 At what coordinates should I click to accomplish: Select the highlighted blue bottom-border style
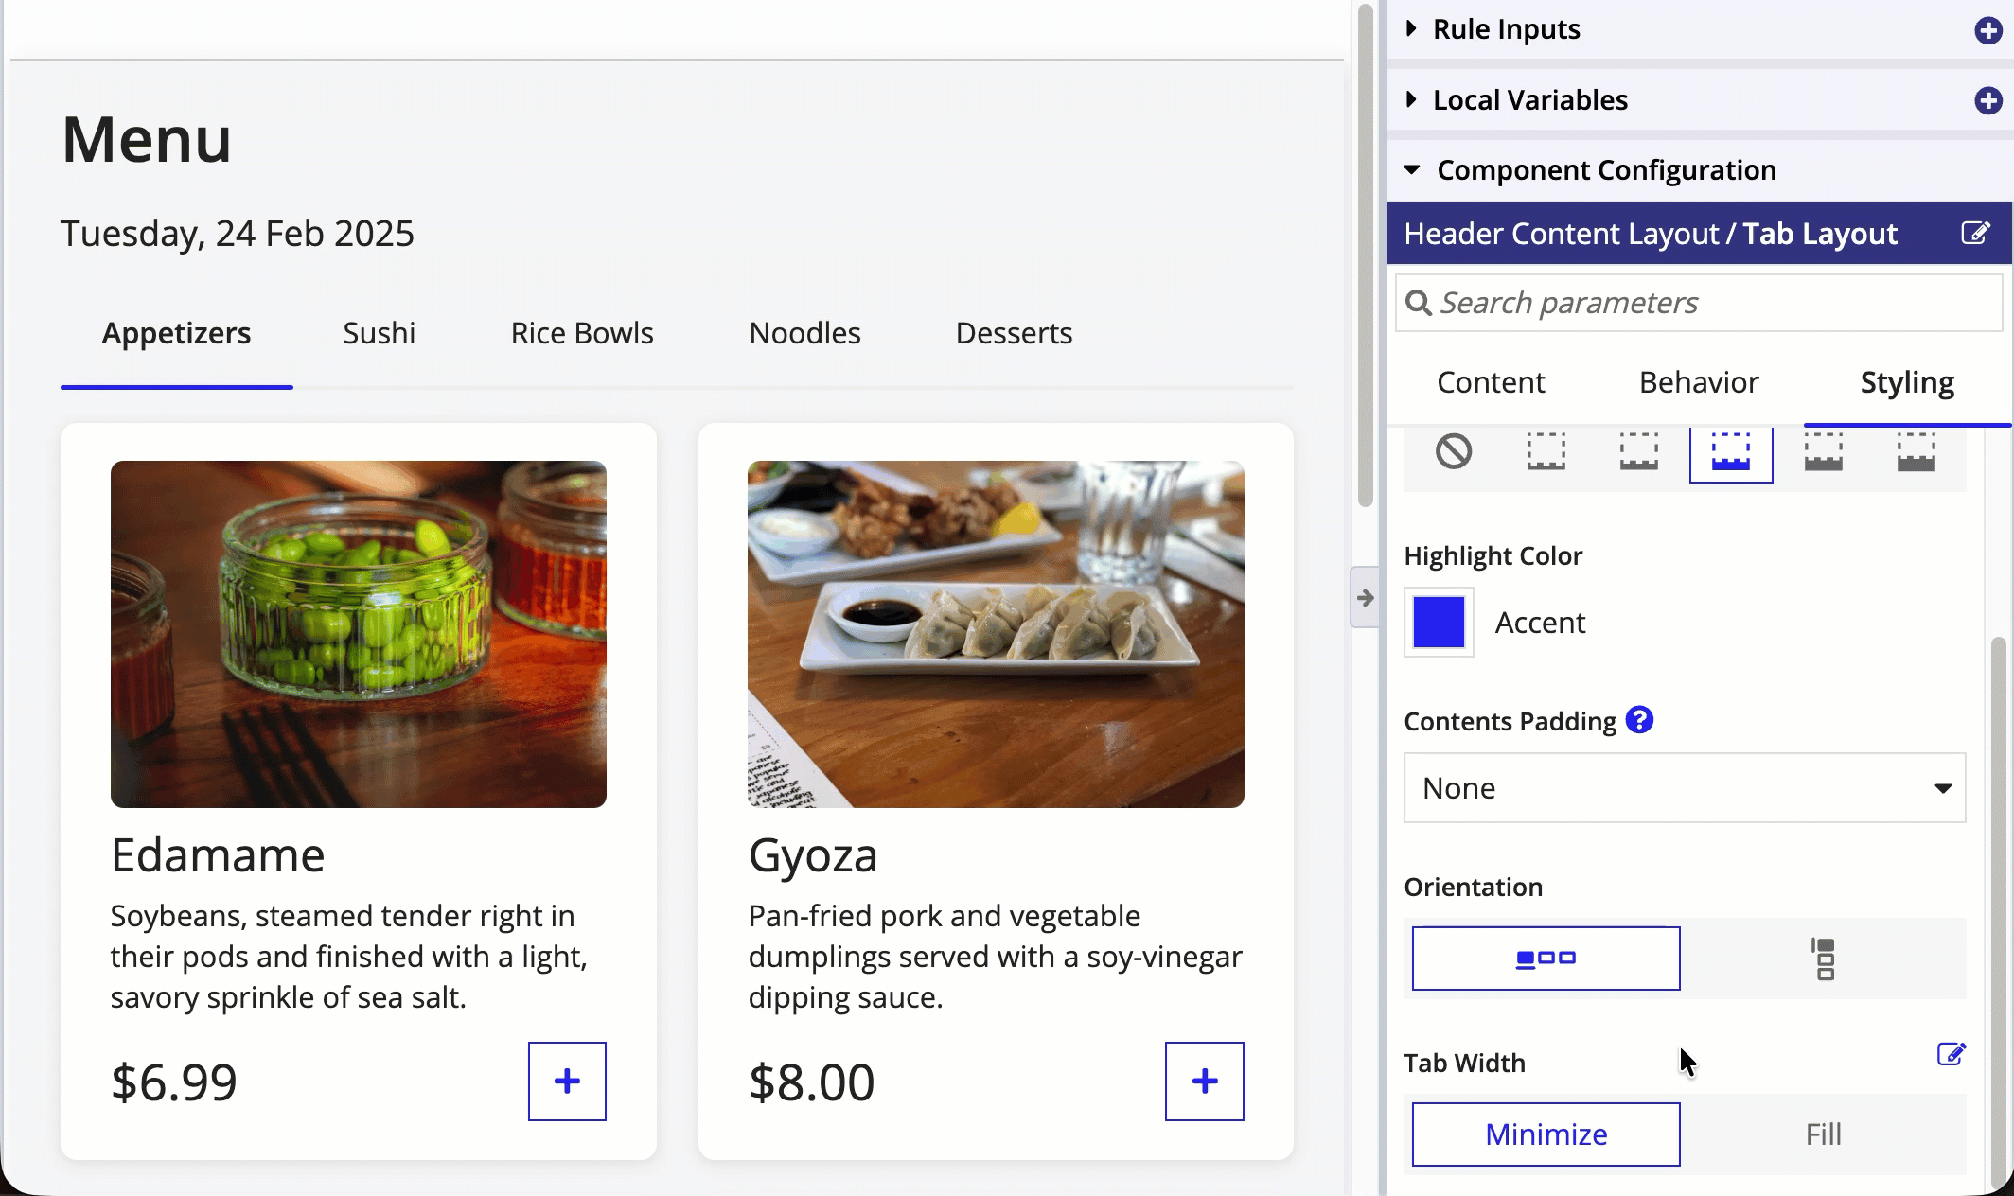point(1731,453)
